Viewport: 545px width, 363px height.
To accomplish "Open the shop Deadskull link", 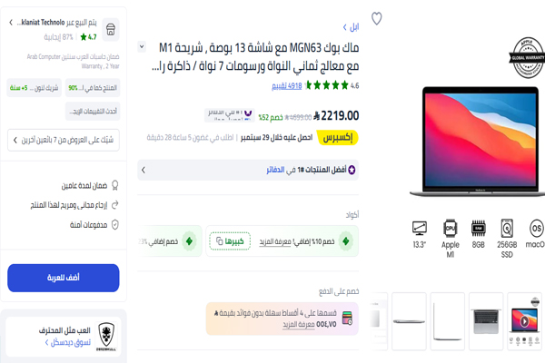I will tap(68, 342).
